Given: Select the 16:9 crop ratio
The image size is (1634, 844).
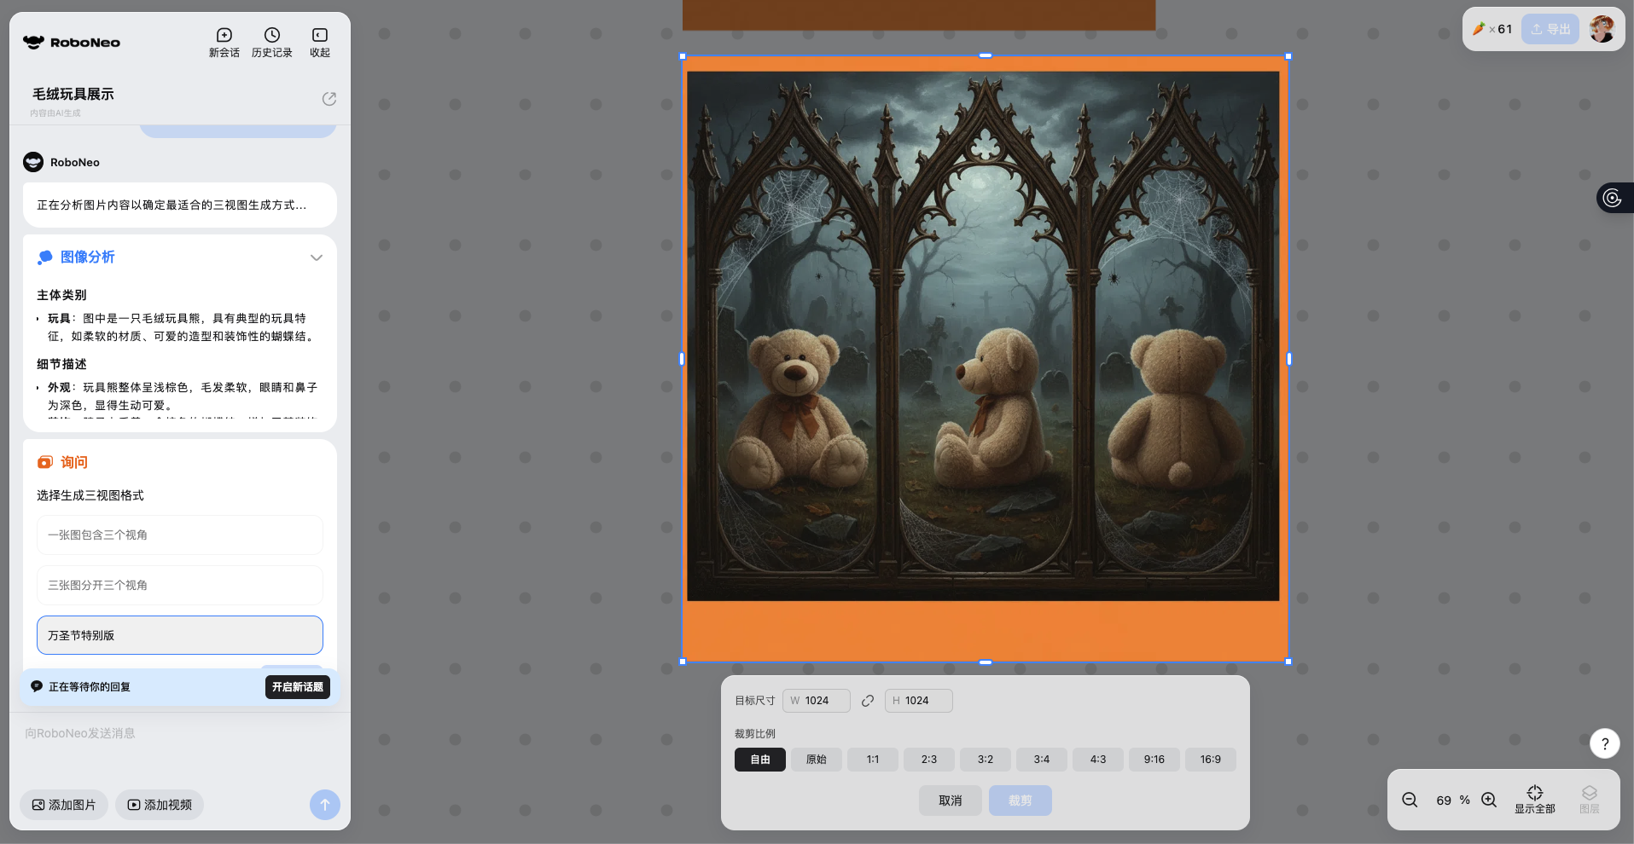Looking at the screenshot, I should (x=1210, y=760).
